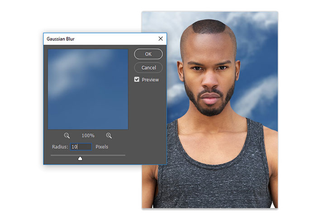Toggle the Preview checkbox
Viewport: 328px width, 219px height.
pos(137,80)
